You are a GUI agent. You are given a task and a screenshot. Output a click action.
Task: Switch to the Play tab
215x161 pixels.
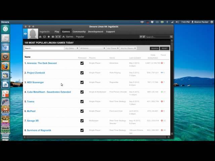(x=57, y=32)
